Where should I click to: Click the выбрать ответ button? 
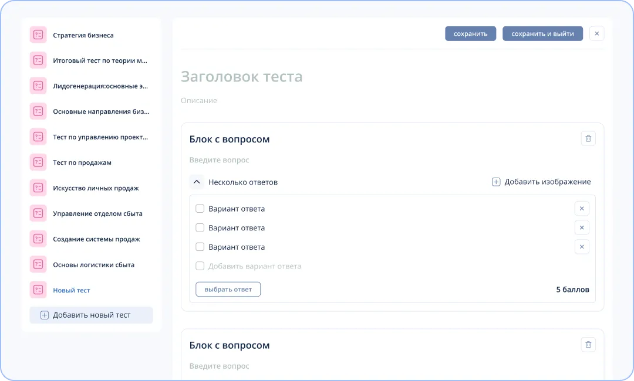(228, 290)
